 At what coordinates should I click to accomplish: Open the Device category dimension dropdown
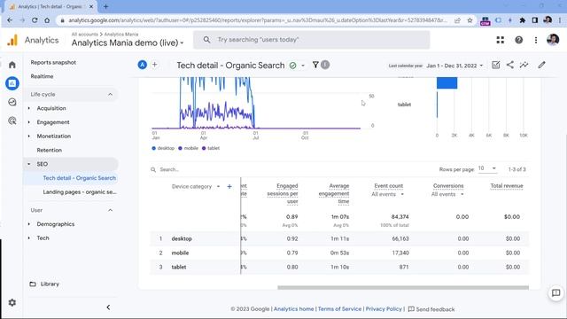196,187
